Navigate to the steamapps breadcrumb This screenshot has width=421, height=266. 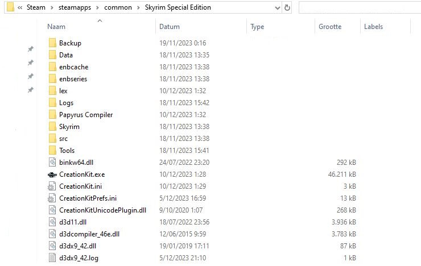click(x=75, y=7)
